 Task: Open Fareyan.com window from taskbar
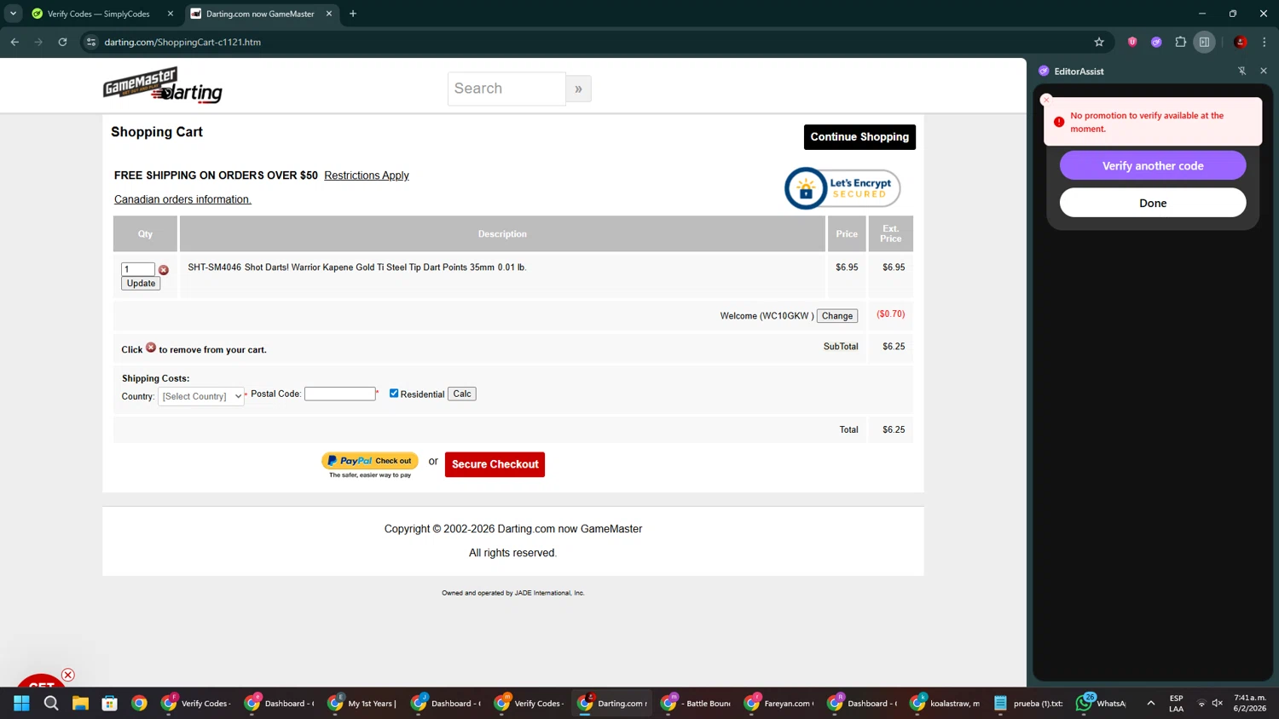[779, 703]
